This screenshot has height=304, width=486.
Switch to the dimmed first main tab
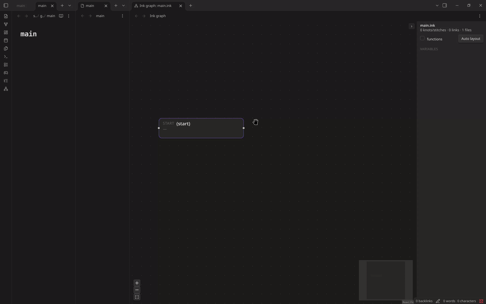click(21, 6)
